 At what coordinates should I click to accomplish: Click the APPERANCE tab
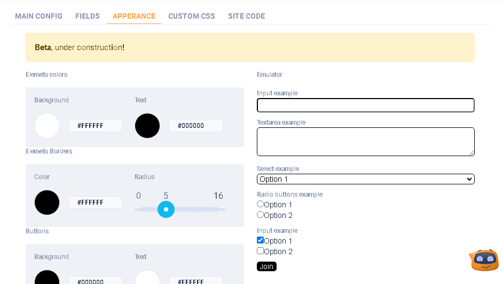click(x=134, y=16)
